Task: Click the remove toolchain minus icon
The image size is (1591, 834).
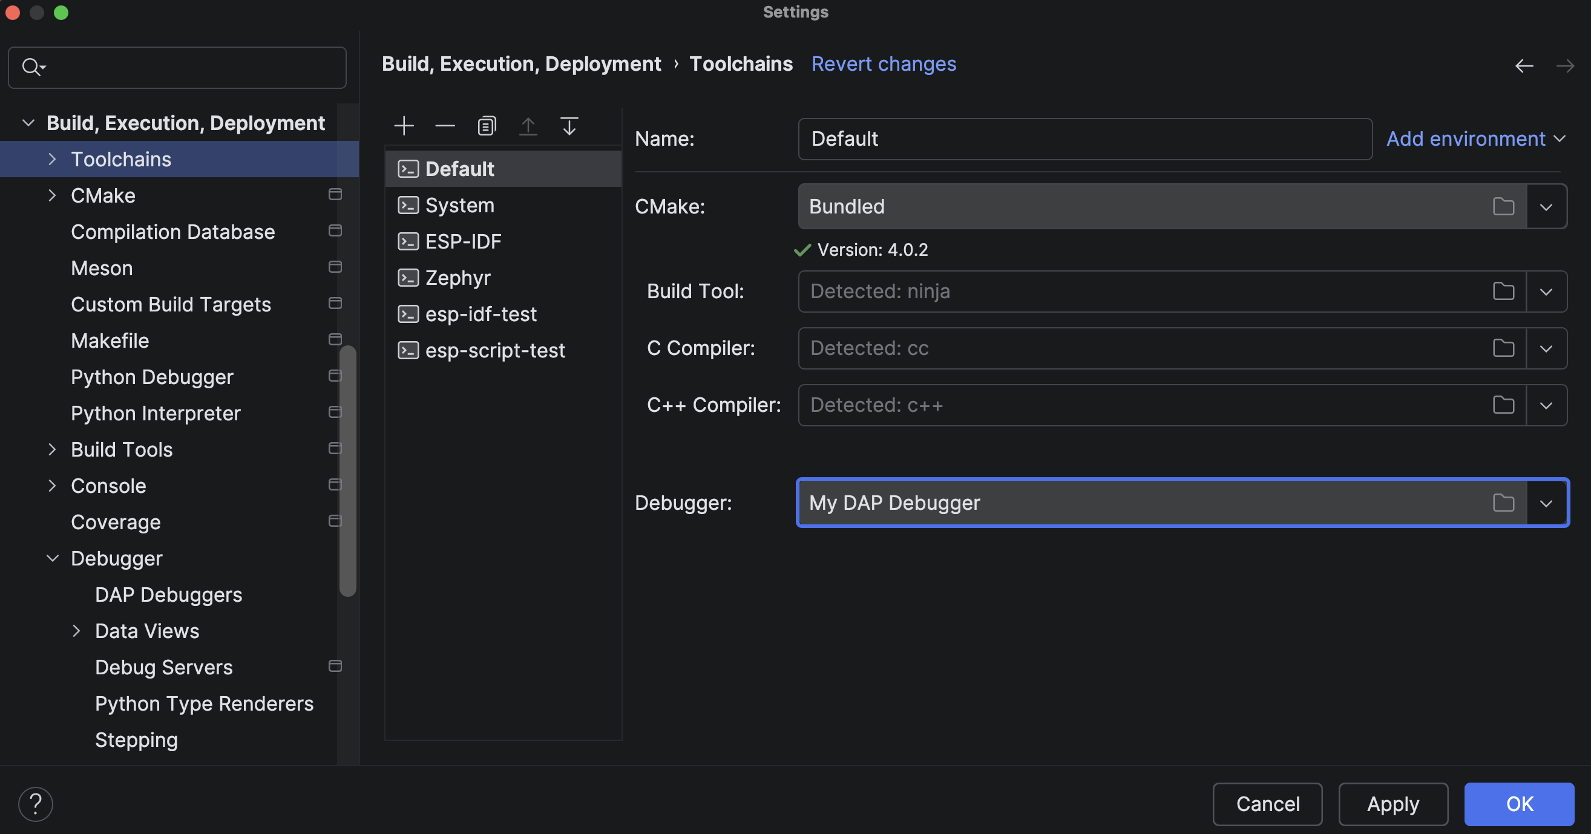Action: pyautogui.click(x=445, y=126)
